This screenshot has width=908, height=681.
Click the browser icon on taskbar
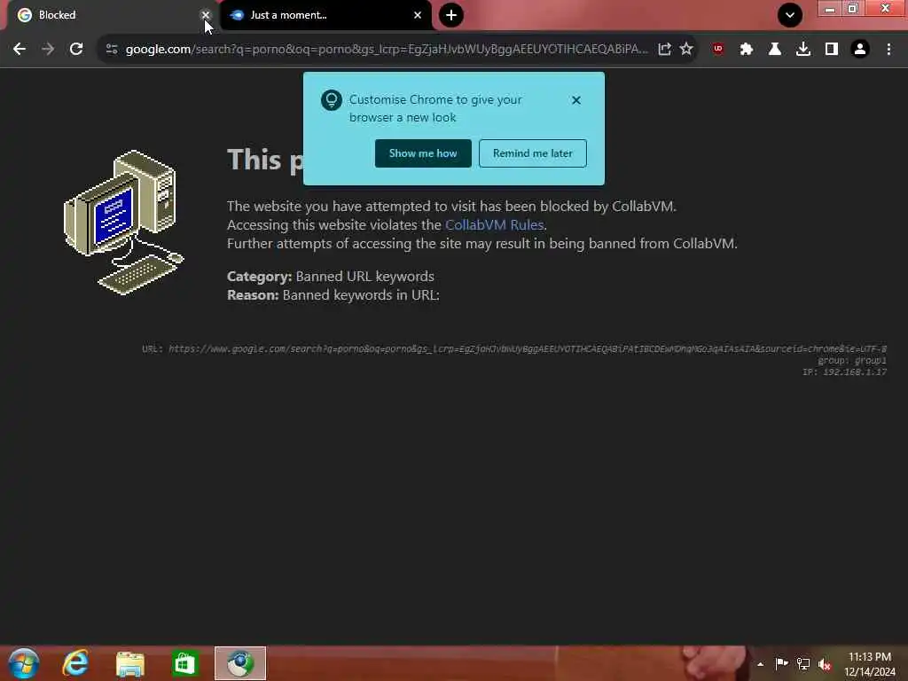(240, 663)
